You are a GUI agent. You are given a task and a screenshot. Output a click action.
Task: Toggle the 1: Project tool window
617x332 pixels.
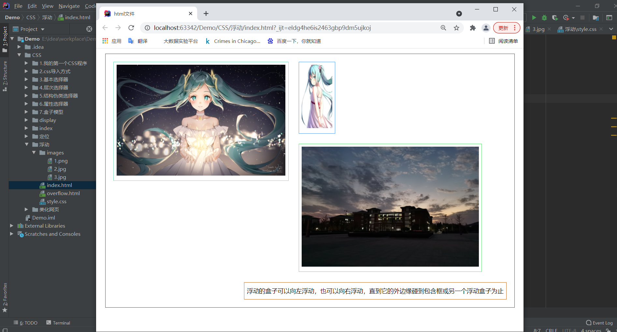[x=5, y=39]
